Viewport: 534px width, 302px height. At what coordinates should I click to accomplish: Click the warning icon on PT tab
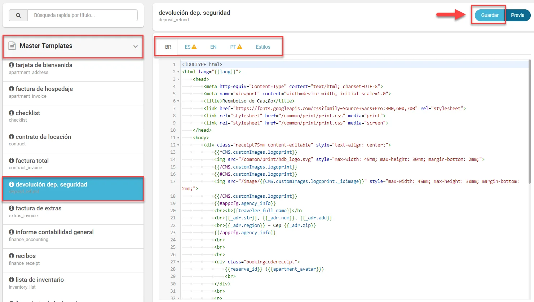[x=240, y=47]
